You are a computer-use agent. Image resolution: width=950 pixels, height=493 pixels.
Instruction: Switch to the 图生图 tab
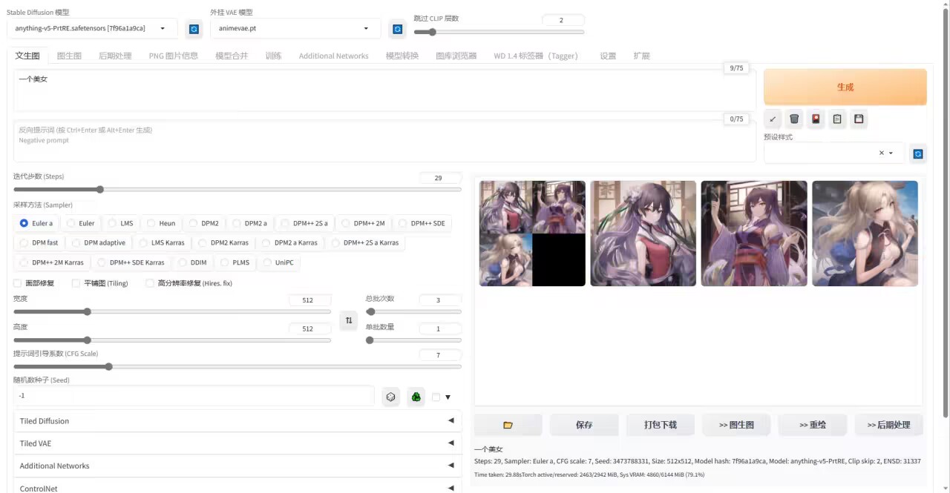coord(69,56)
